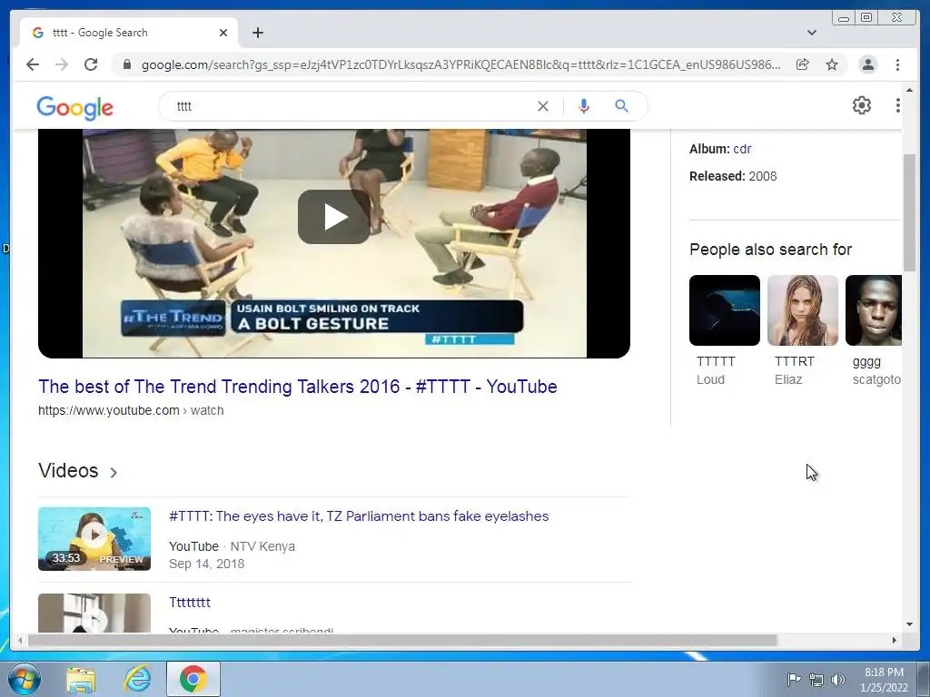Screen dimensions: 930x697
Task: Clear the search box with the X icon
Action: click(543, 106)
